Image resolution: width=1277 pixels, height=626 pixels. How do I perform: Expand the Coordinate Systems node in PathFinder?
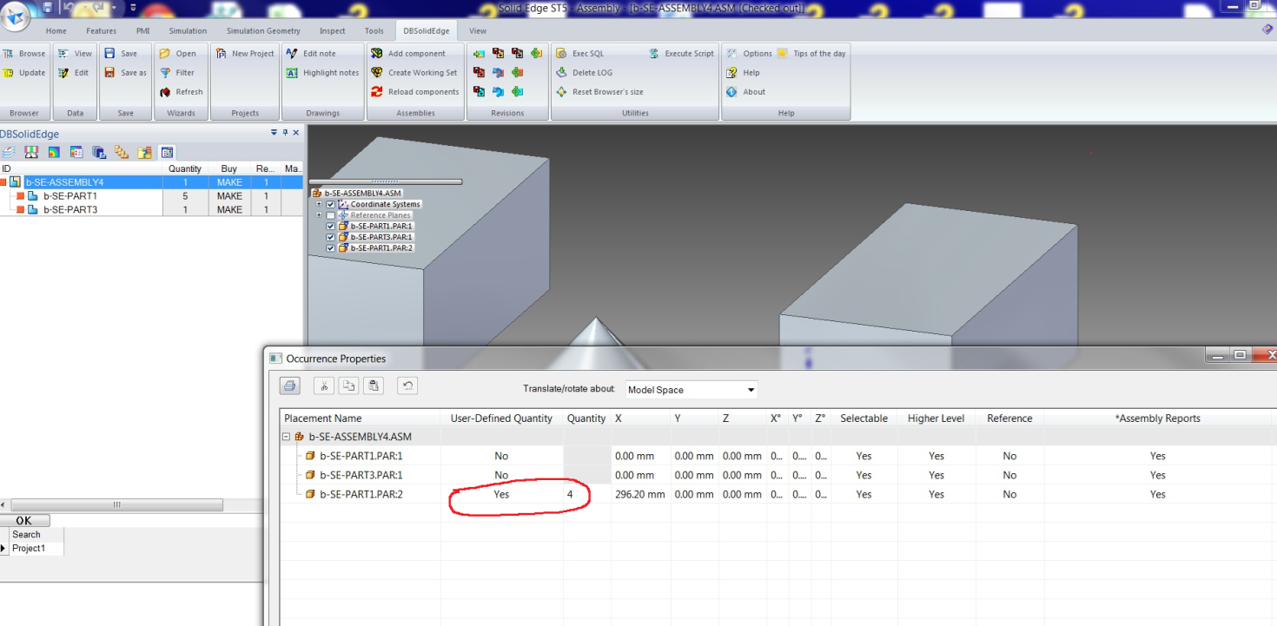pyautogui.click(x=320, y=204)
